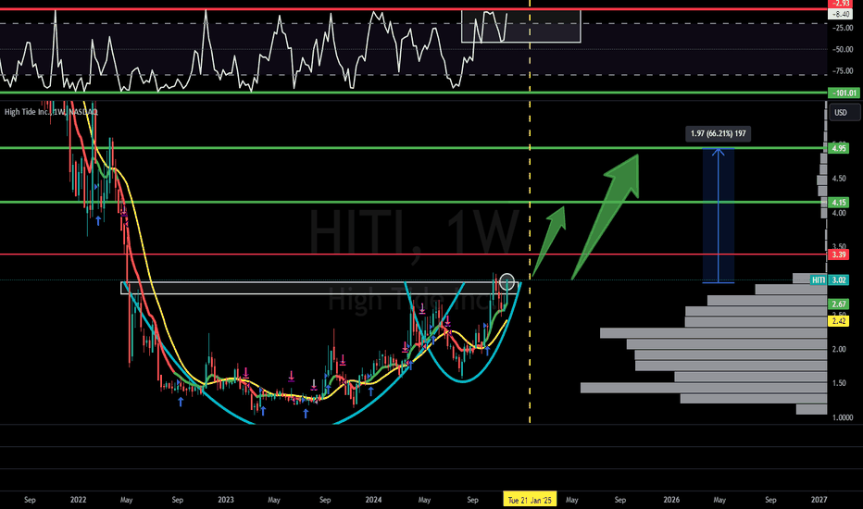The height and width of the screenshot is (509, 863).
Task: Select the blue price range measurement box
Action: click(719, 215)
